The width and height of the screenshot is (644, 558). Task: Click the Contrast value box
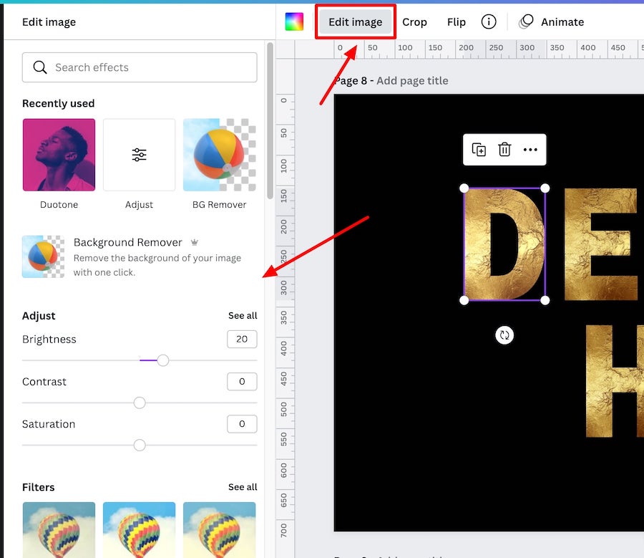[242, 381]
